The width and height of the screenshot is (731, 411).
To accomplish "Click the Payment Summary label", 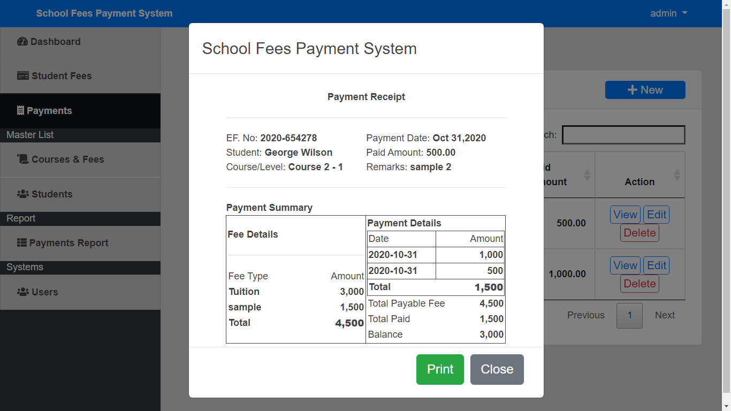I will [269, 208].
